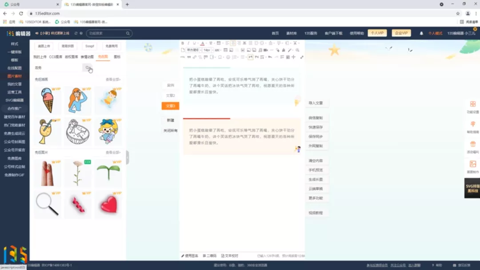Select 文章2 document tab

coord(171,96)
